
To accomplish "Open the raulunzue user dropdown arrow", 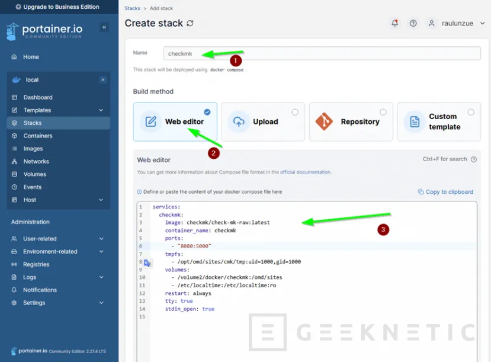I will 483,23.
